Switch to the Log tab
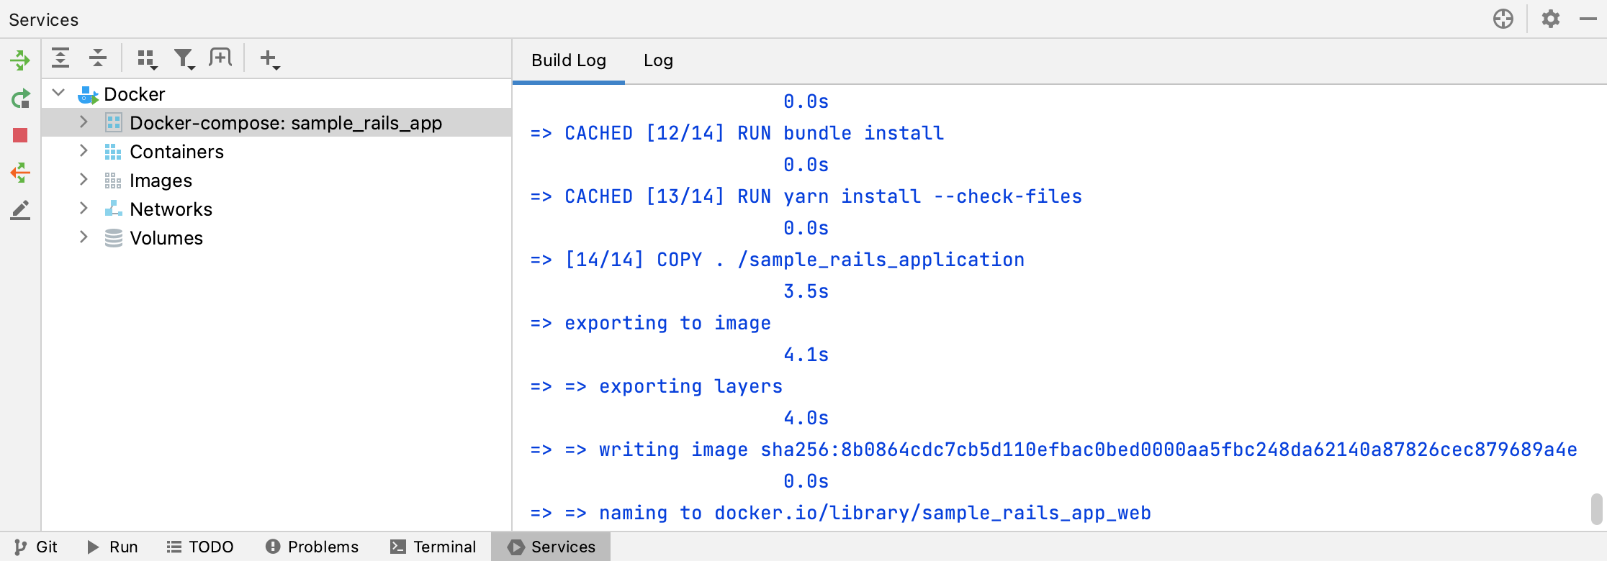Image resolution: width=1607 pixels, height=561 pixels. pos(658,60)
